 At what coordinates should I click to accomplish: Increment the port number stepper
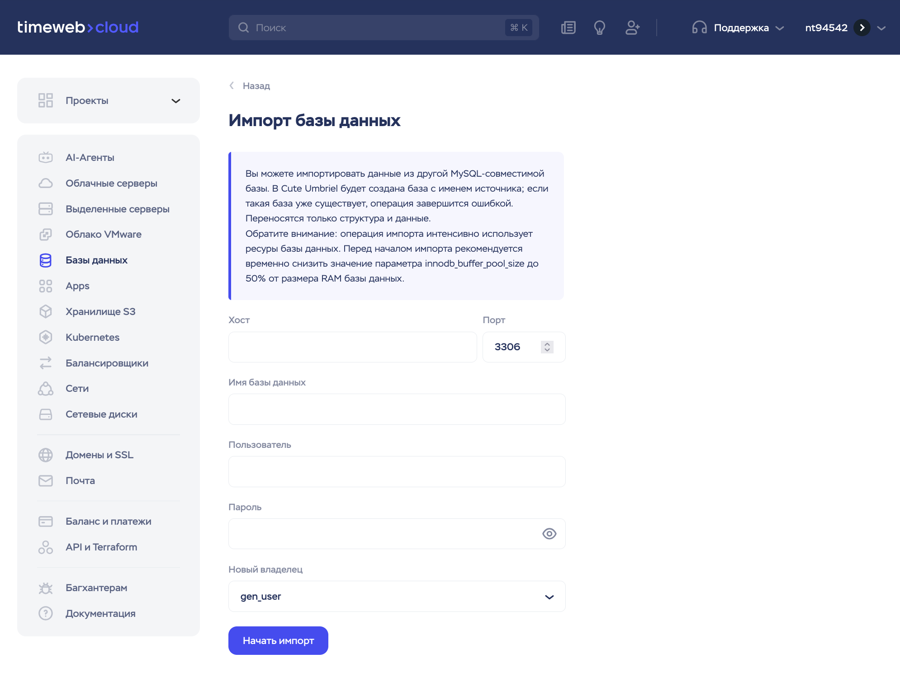[x=547, y=344]
